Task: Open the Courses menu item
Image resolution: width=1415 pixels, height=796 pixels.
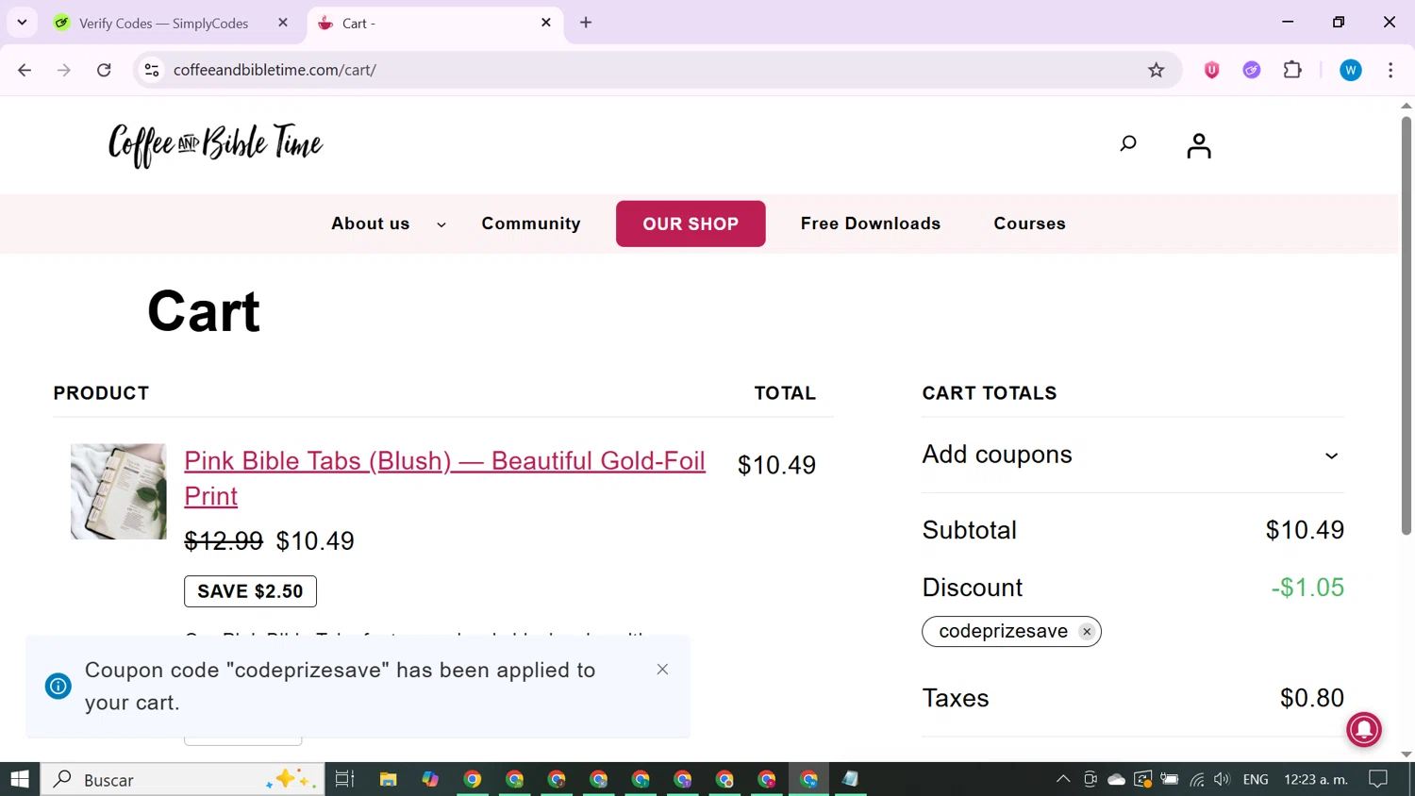Action: pos(1029,224)
